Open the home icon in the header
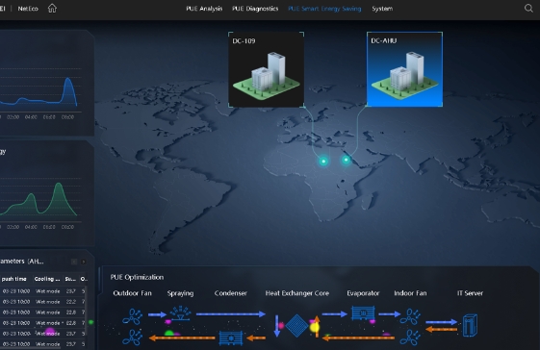 point(52,9)
